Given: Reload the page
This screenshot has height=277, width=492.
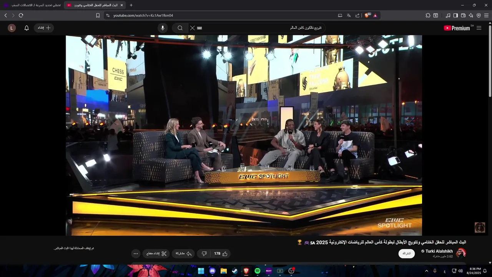Looking at the screenshot, I should (21, 15).
